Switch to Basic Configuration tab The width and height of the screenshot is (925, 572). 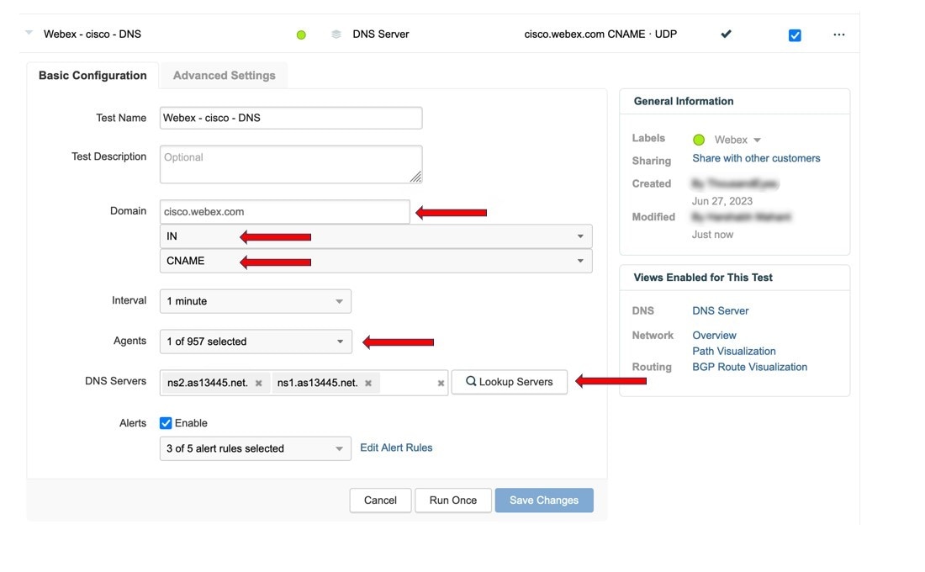pos(92,76)
